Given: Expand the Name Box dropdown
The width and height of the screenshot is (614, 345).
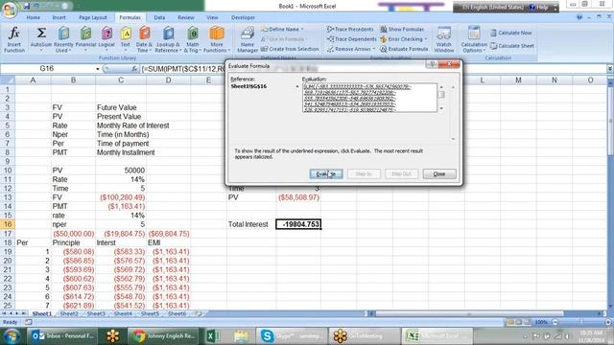Looking at the screenshot, I should pyautogui.click(x=98, y=69).
